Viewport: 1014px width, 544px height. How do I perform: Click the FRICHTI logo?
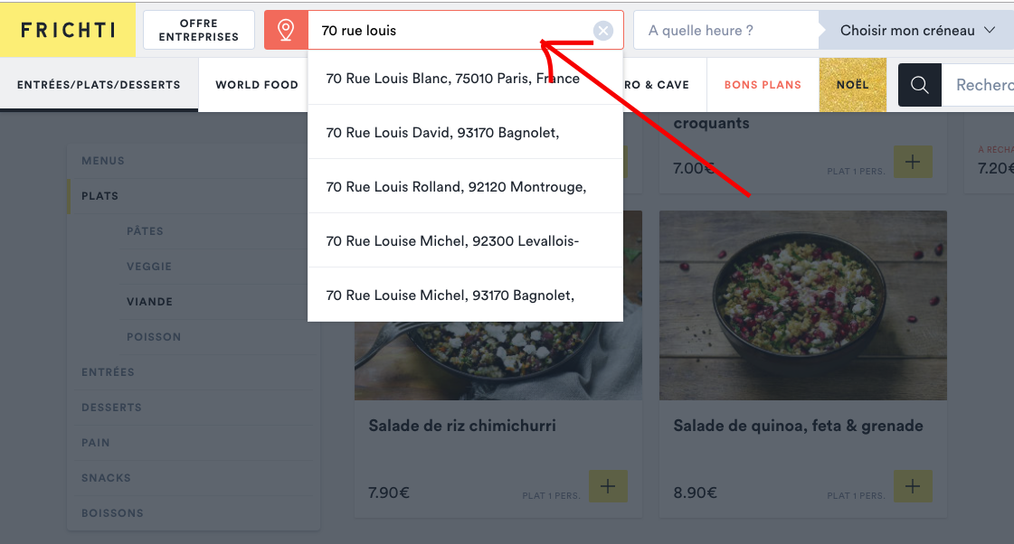coord(68,30)
